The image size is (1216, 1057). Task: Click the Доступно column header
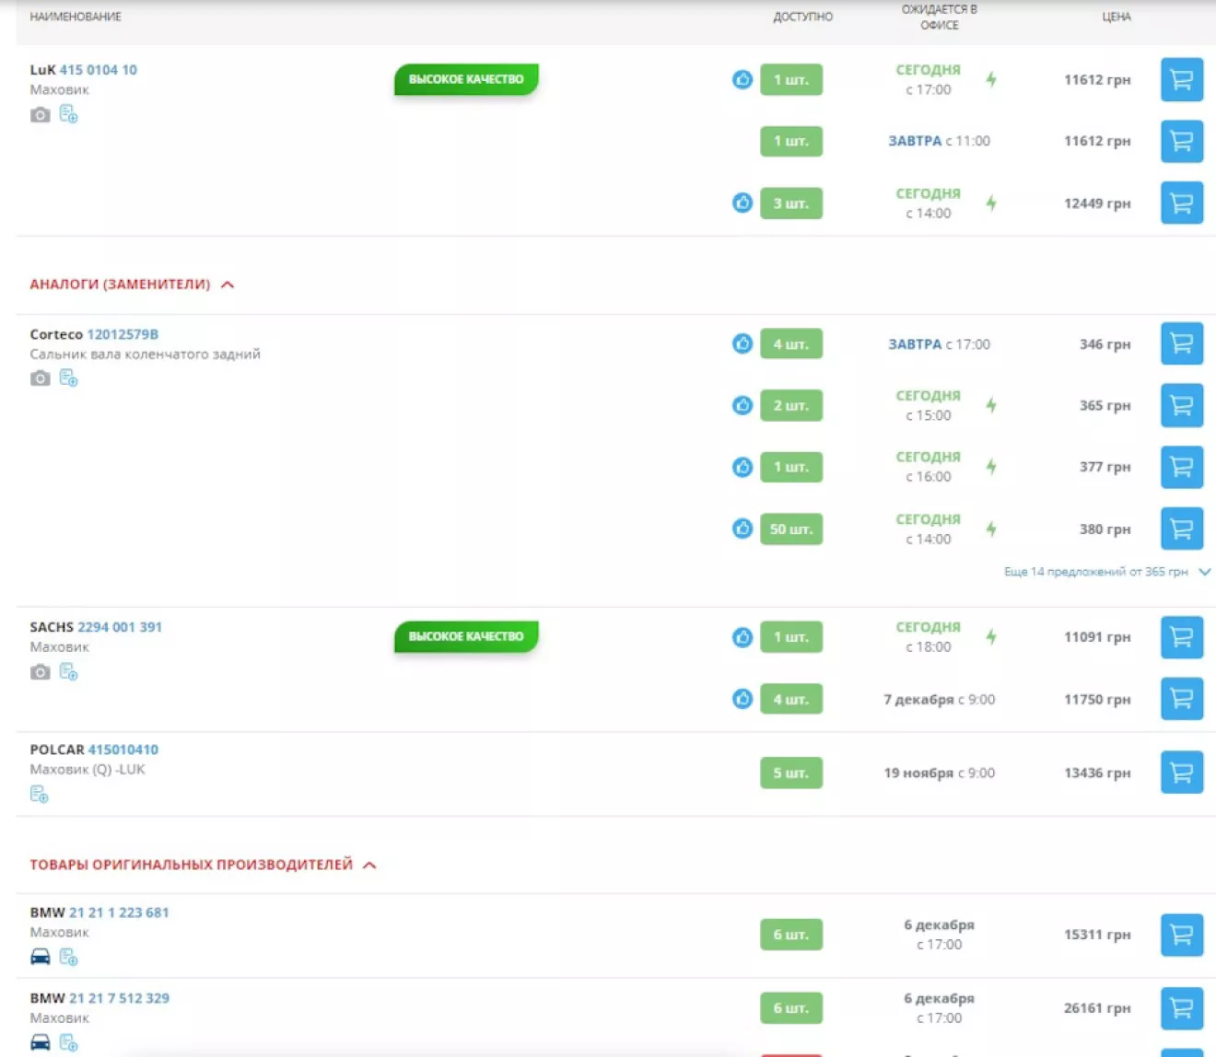802,17
